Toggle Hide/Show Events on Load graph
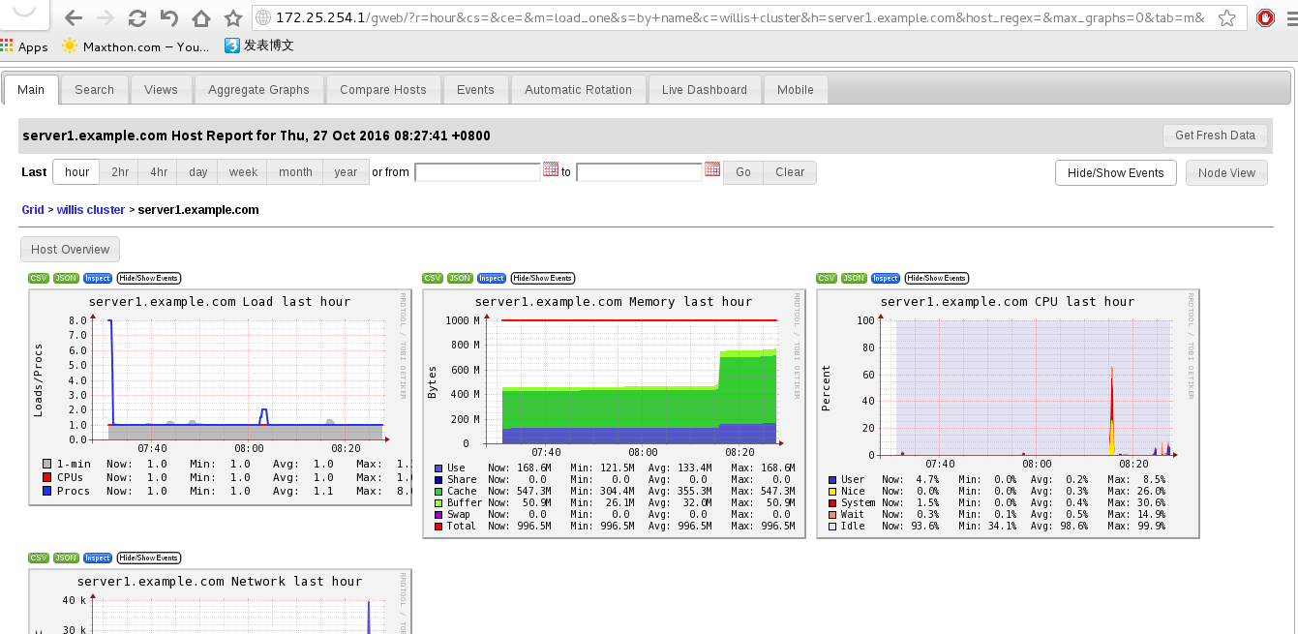This screenshot has height=634, width=1298. click(x=149, y=278)
